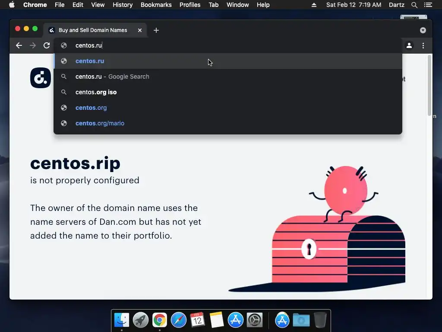The height and width of the screenshot is (332, 442).
Task: Open Safari from the Dock
Action: (178, 320)
